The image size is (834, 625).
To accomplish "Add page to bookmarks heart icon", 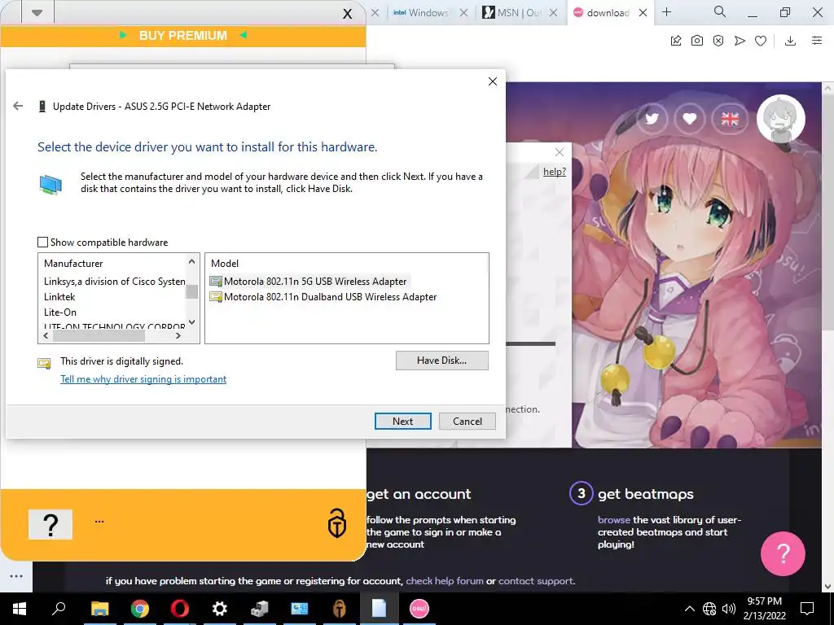I will point(761,41).
